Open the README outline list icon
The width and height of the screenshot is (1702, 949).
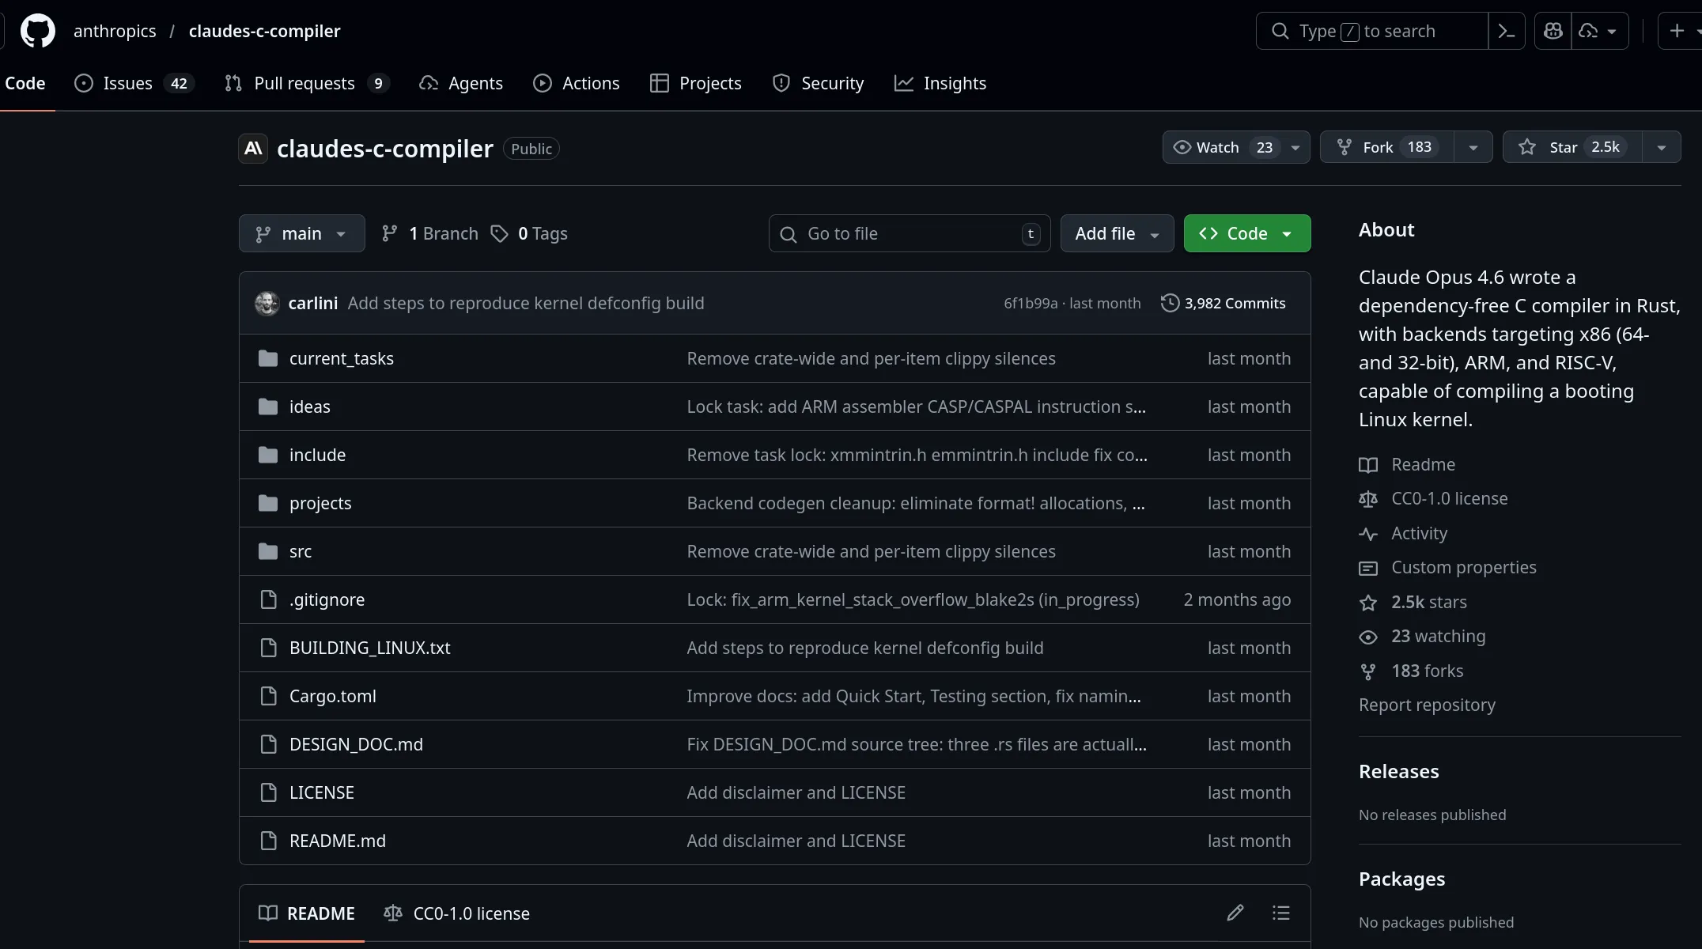pyautogui.click(x=1281, y=913)
